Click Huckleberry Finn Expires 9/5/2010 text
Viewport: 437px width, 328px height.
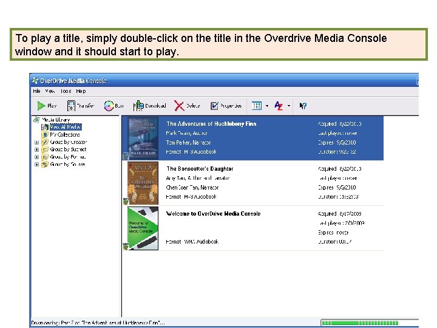click(x=337, y=143)
